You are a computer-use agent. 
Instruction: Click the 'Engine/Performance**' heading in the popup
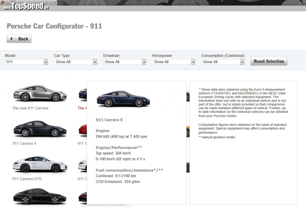pos(119,148)
